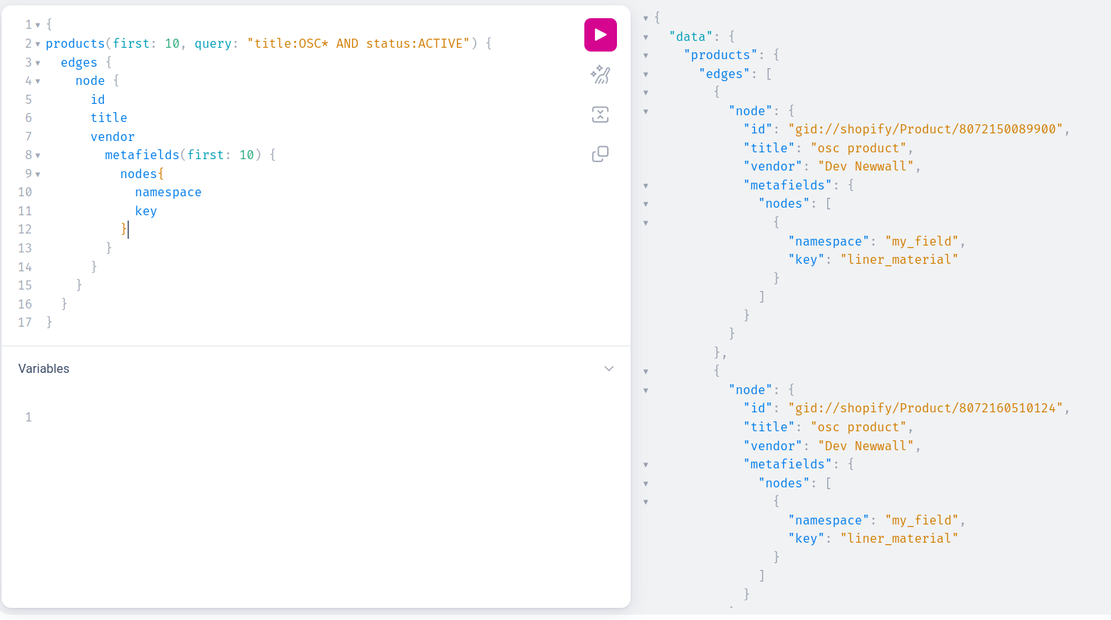
Task: Run the query with the play button
Action: click(x=600, y=35)
